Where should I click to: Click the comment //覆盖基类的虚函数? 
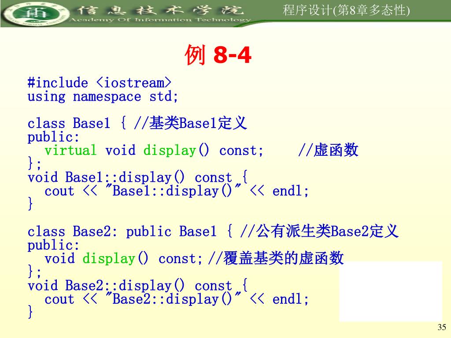pos(276,258)
